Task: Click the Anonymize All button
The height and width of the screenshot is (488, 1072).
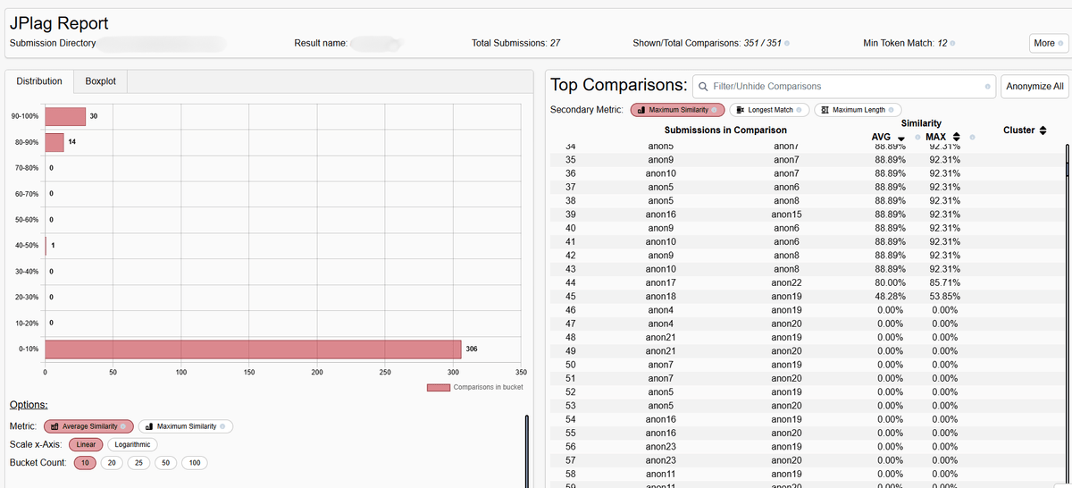Action: 1034,87
